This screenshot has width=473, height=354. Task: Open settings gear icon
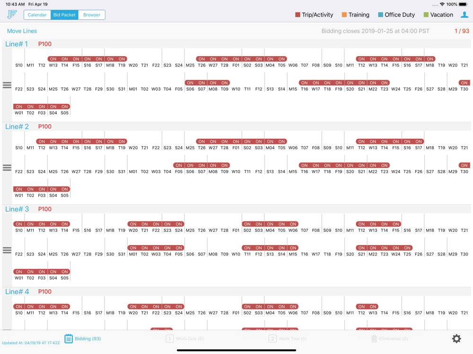(x=456, y=338)
